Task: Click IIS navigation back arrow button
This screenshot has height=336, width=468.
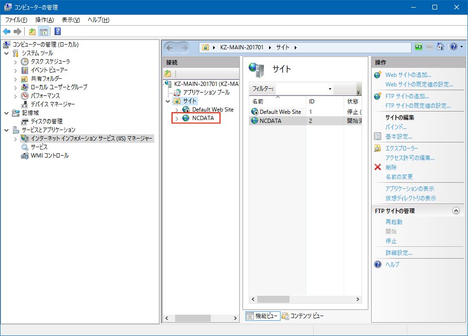Action: tap(169, 48)
